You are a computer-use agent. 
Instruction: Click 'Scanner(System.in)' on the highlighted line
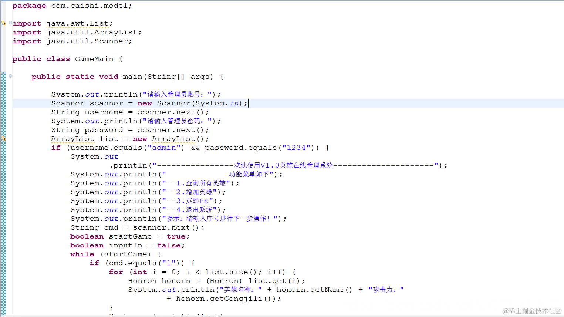coord(200,104)
